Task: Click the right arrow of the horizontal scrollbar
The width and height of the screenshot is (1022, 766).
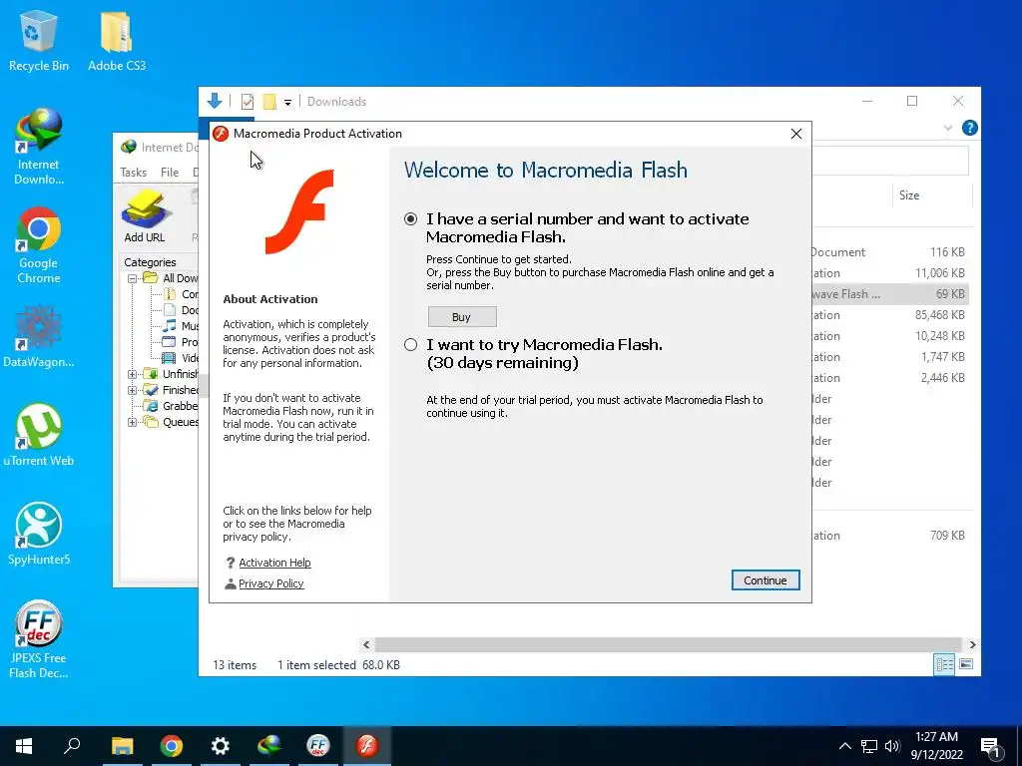Action: click(972, 645)
